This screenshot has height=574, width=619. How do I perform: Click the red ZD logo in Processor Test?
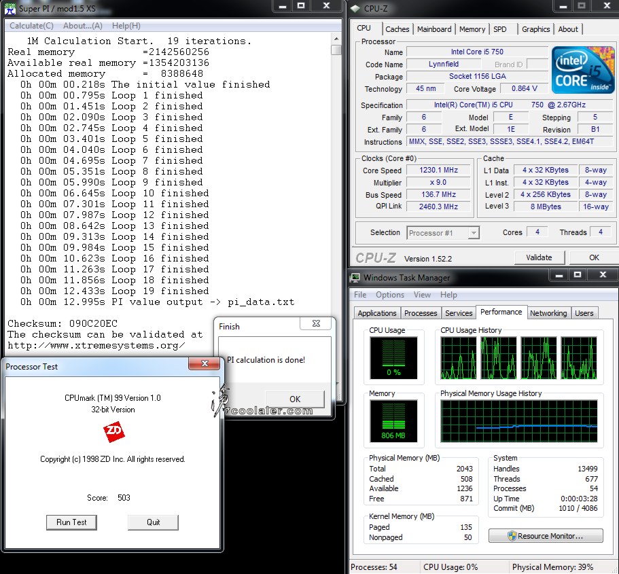pyautogui.click(x=113, y=432)
